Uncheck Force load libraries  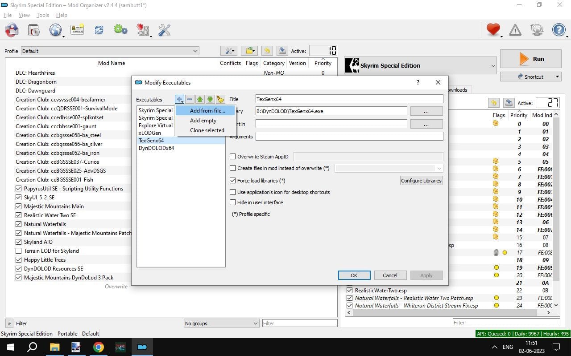(x=232, y=180)
